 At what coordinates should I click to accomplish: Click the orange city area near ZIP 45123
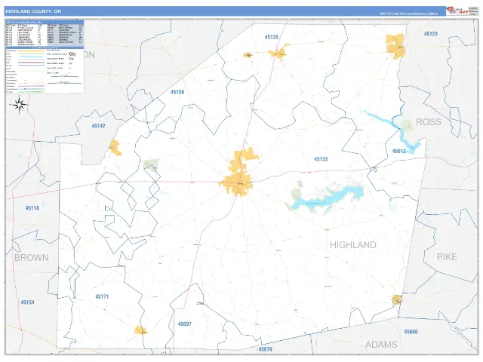pos(395,46)
